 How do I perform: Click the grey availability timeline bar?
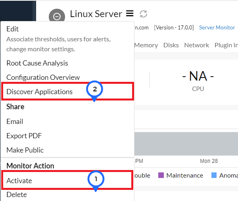tap(186, 144)
